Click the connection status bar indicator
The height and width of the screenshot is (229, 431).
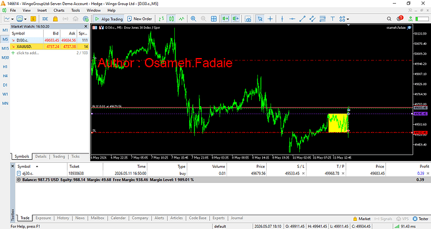point(405,227)
